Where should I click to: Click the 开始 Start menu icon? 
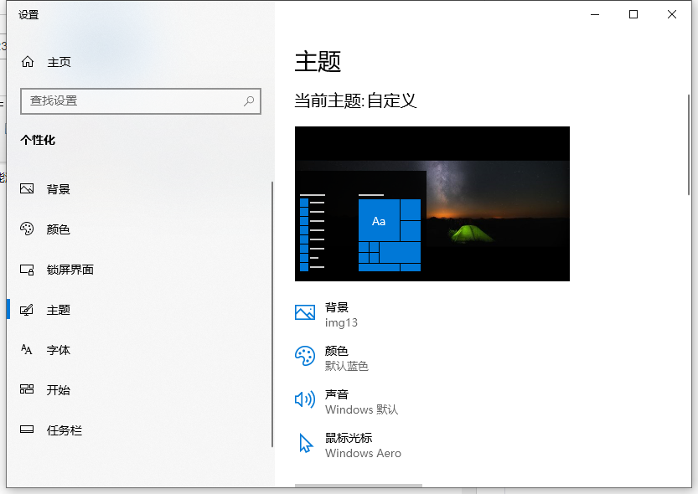28,390
